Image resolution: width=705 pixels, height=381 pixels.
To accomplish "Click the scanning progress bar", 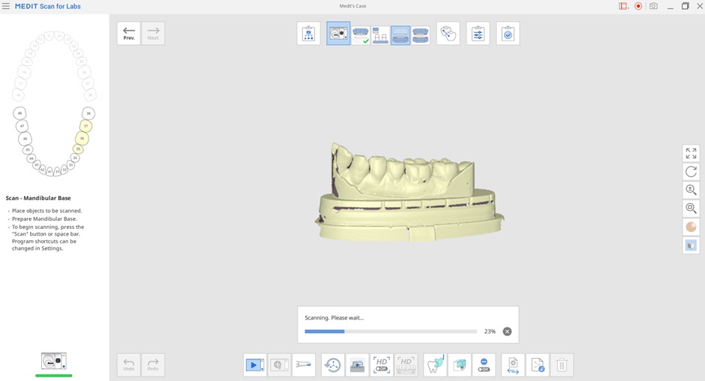I will coord(391,332).
